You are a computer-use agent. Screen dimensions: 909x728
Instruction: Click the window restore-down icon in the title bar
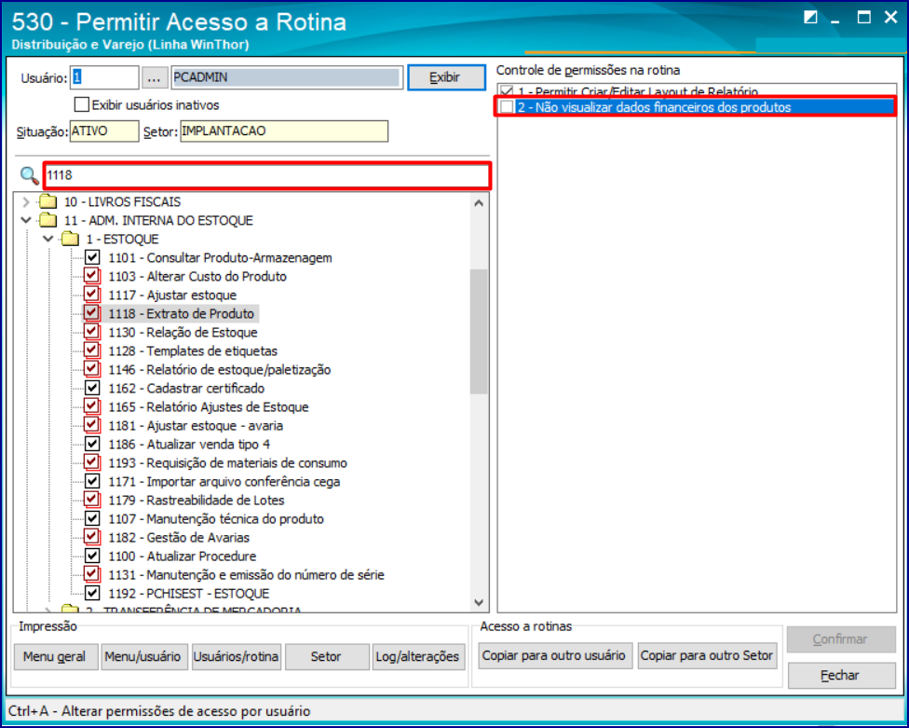[810, 18]
